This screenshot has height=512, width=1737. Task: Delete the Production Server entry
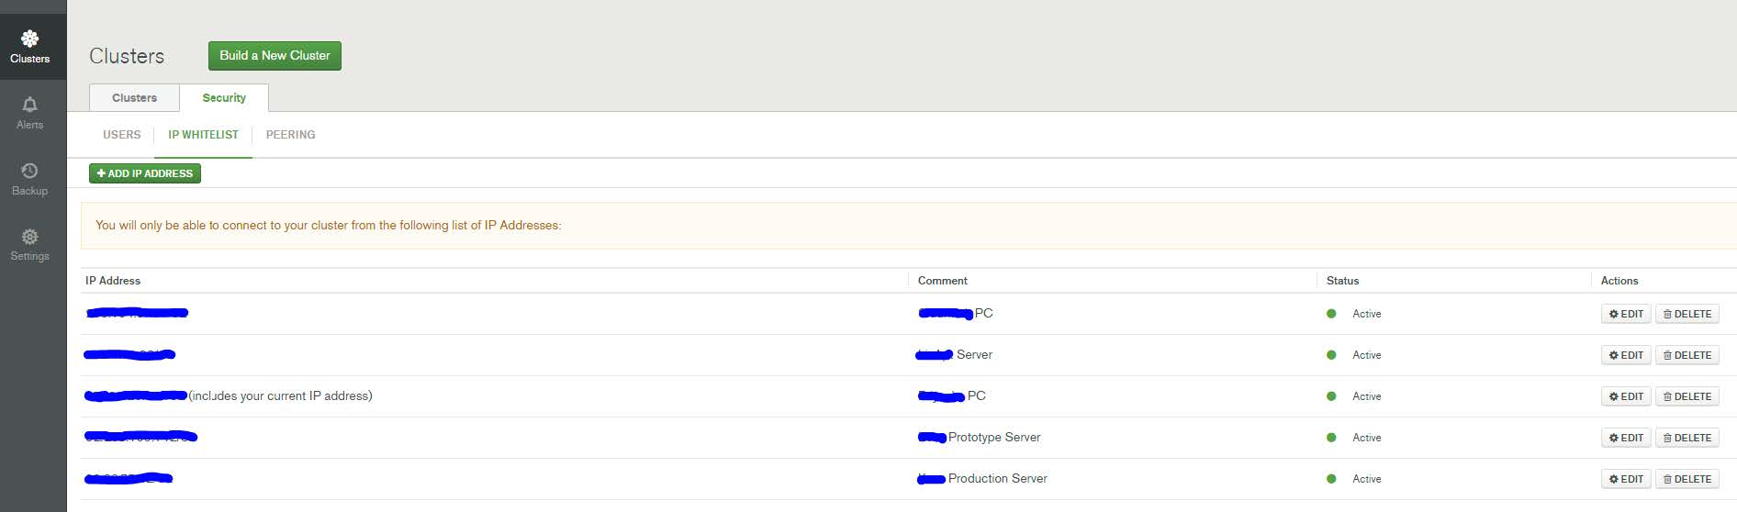(1687, 479)
